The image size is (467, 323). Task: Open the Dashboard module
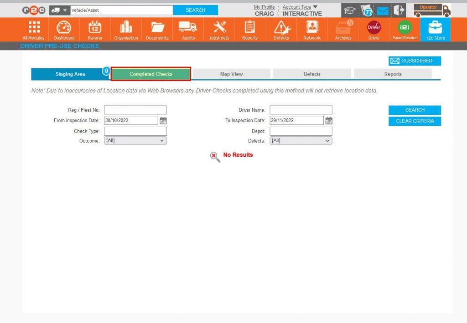coord(64,29)
